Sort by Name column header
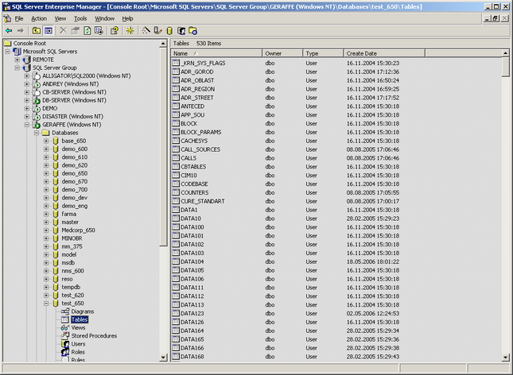 [216, 53]
